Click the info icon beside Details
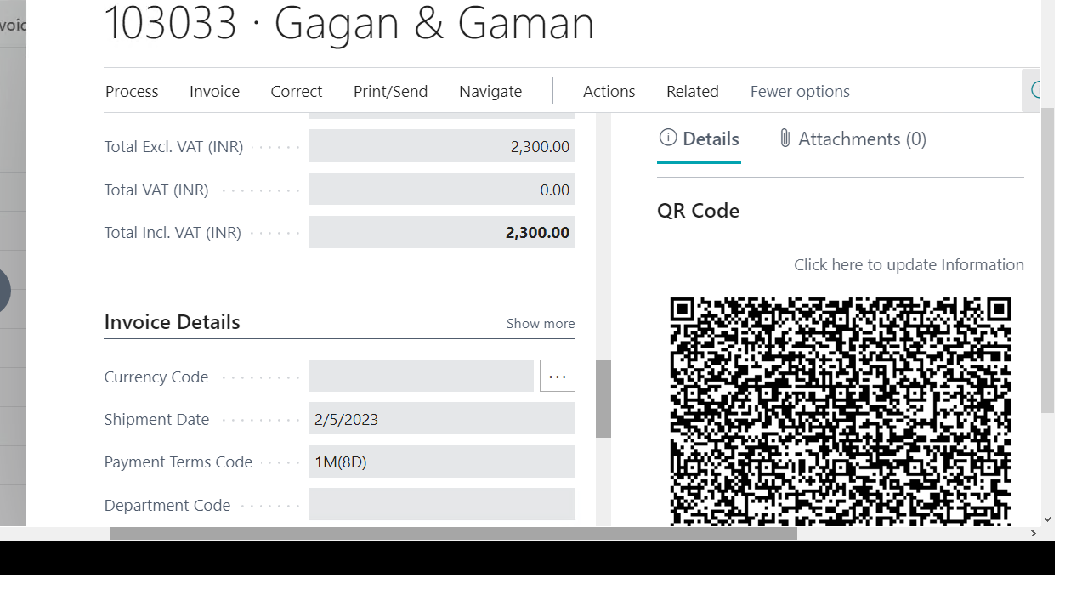 (x=668, y=138)
